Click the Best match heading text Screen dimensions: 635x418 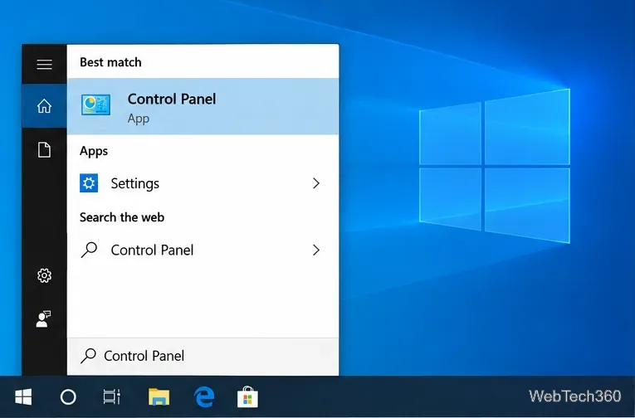[x=110, y=62]
